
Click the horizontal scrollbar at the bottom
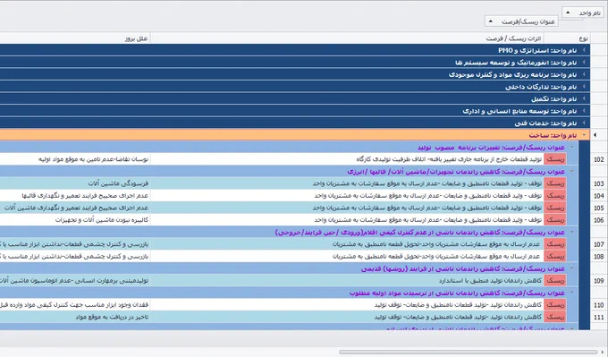(468, 352)
